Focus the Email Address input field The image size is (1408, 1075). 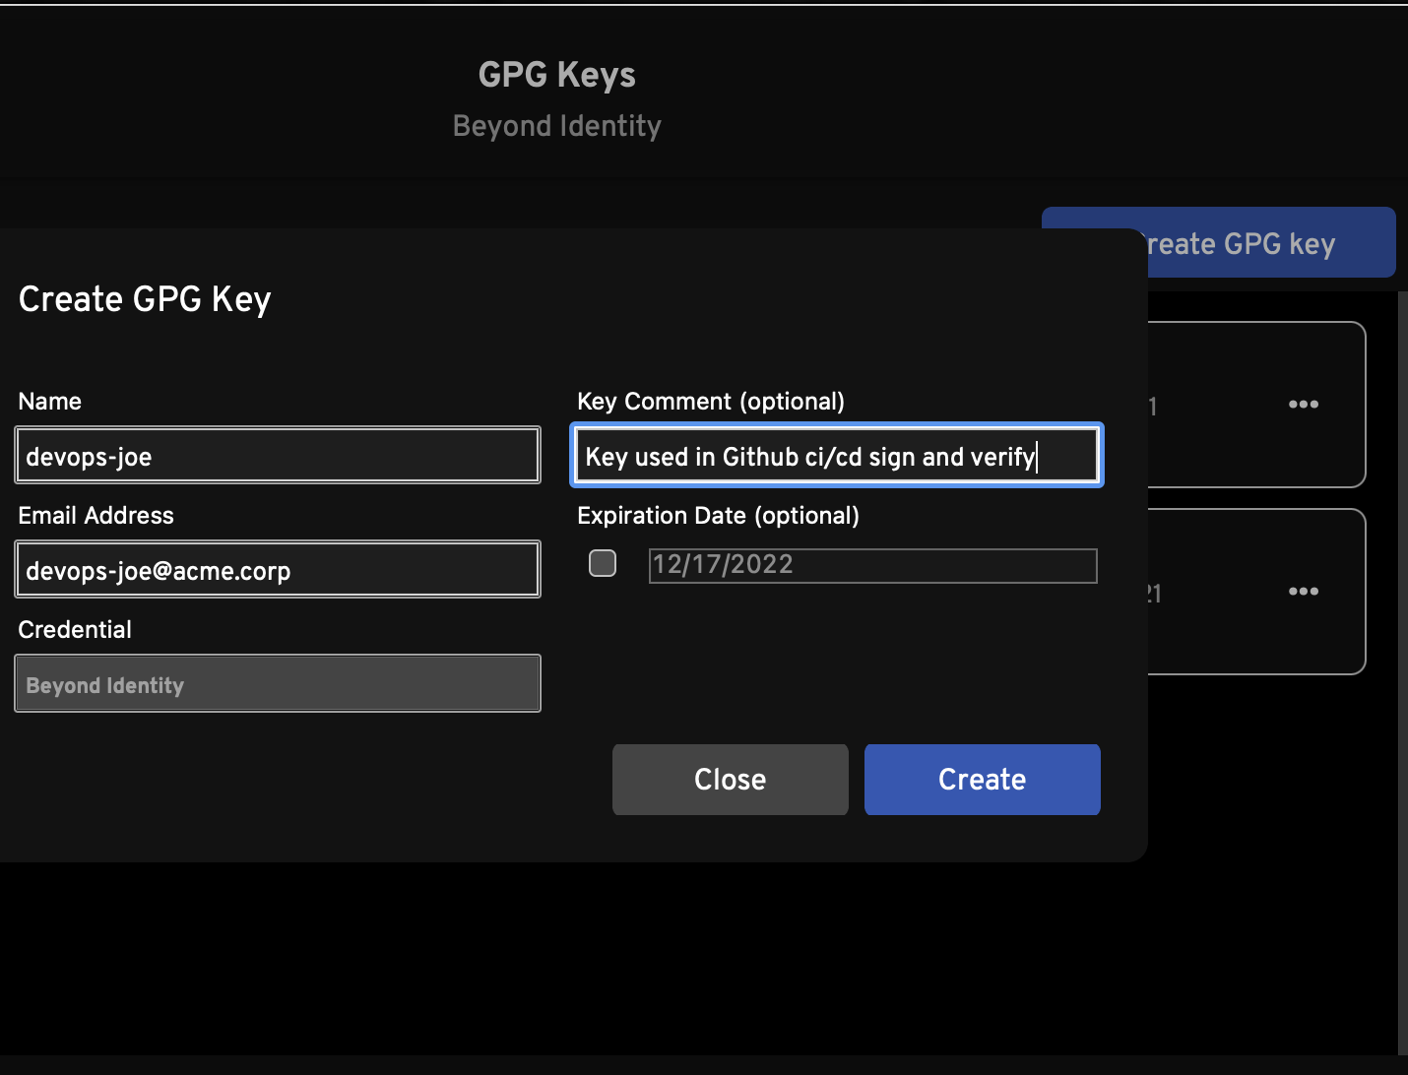[x=278, y=570]
